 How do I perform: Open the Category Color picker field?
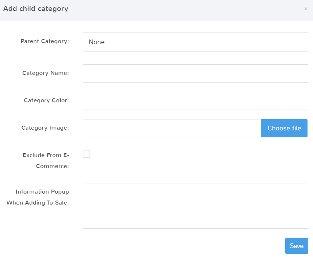click(x=195, y=101)
